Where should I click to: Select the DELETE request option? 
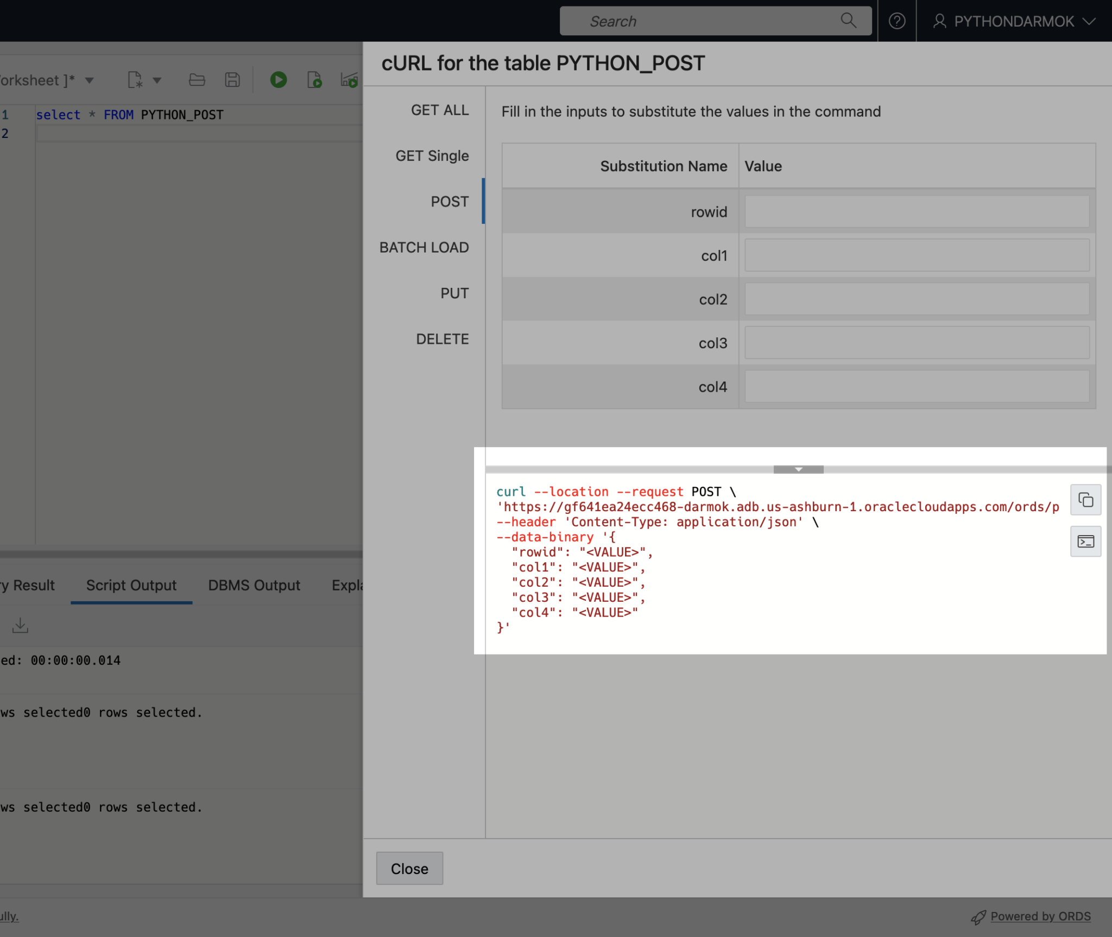443,338
